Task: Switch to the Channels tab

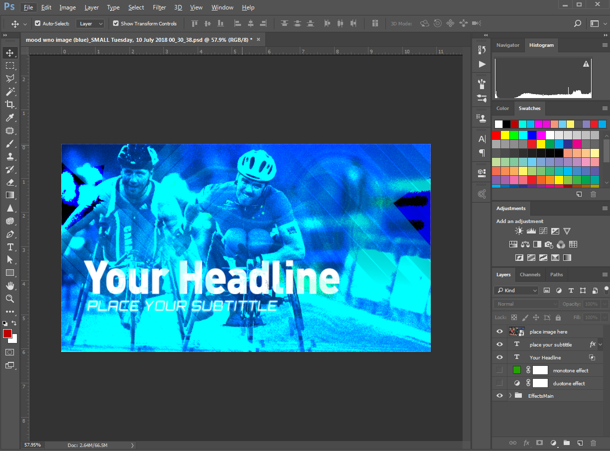Action: [530, 275]
